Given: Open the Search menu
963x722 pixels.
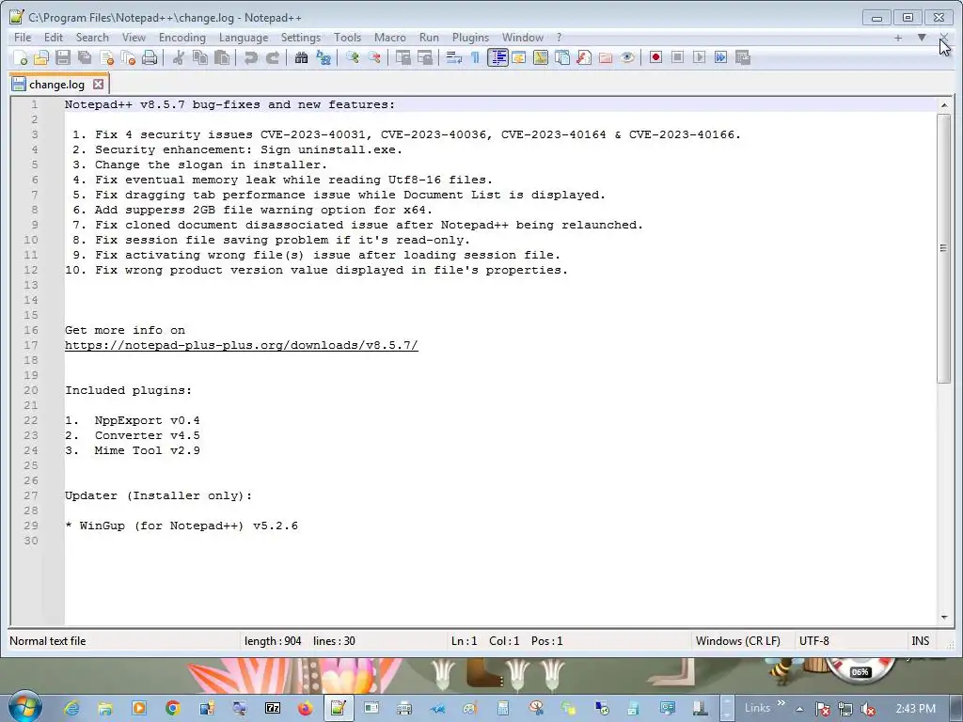Looking at the screenshot, I should [92, 38].
